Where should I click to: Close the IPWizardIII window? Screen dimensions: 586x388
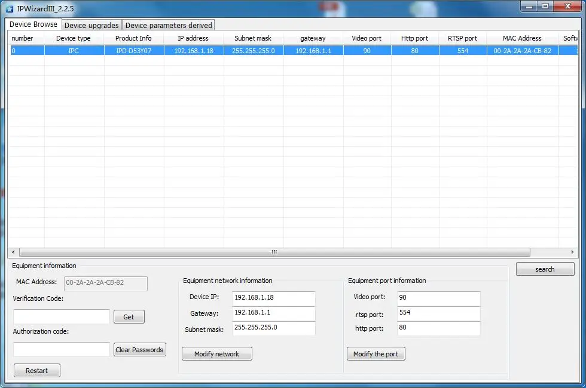(567, 7)
